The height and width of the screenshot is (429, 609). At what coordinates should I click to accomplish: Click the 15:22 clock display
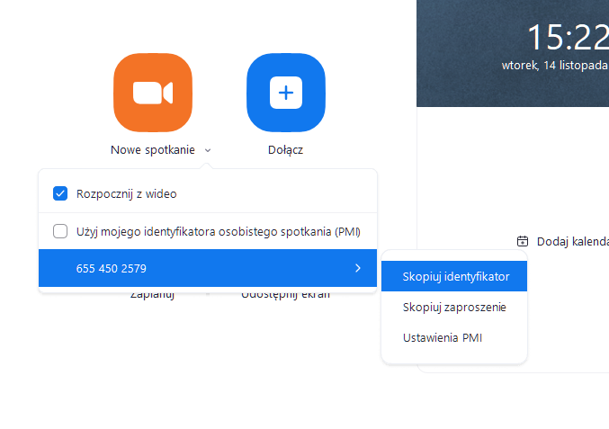(x=568, y=37)
